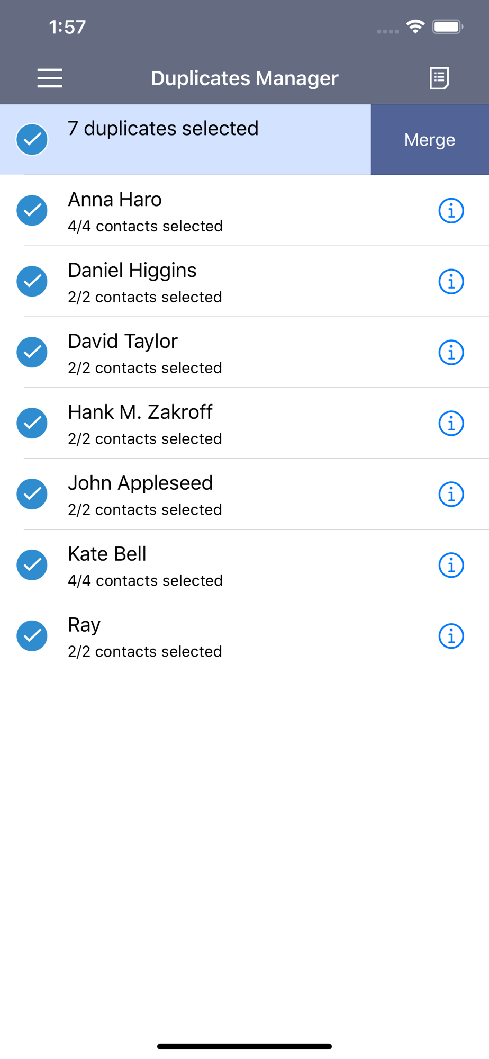Show info for Ray
Viewport: 489px width, 1059px height.
click(451, 636)
